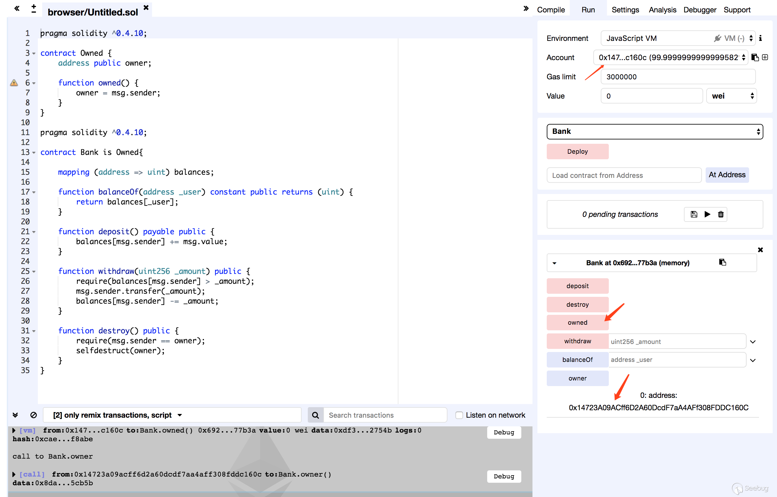Screen dimensions: 777x497
Task: Expand the withdraw function parameters chevron
Action: point(753,342)
